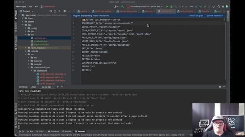
Task: Click Collapse All icon in Project panel
Action: click(59, 11)
